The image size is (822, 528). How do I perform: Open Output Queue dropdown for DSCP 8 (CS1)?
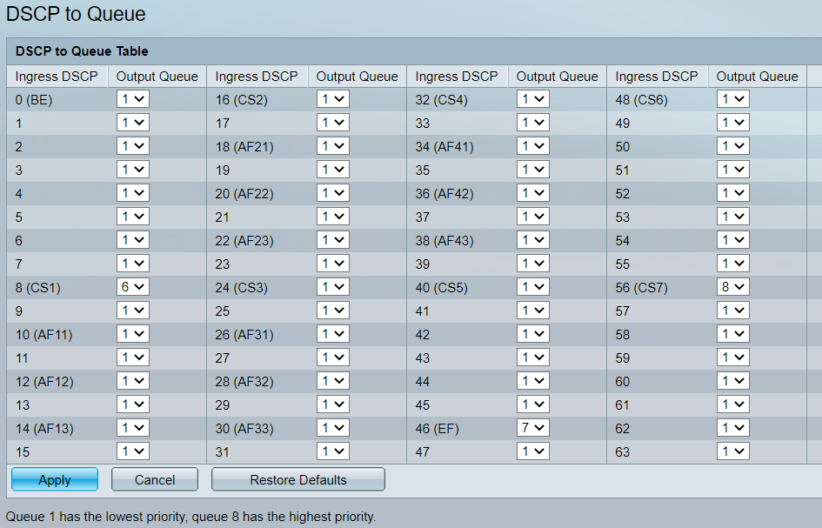tap(132, 287)
